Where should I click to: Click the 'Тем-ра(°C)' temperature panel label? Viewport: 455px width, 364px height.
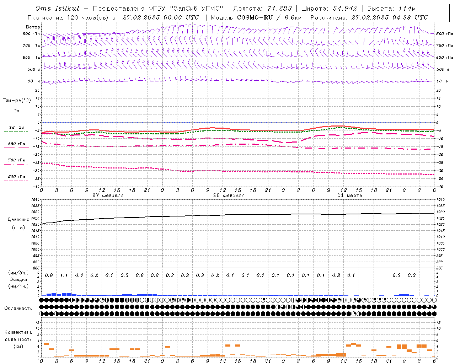click(17, 101)
